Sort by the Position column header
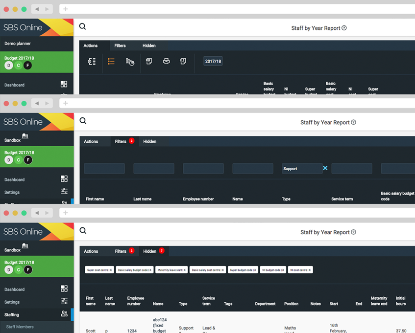415x333 pixels. (x=291, y=304)
